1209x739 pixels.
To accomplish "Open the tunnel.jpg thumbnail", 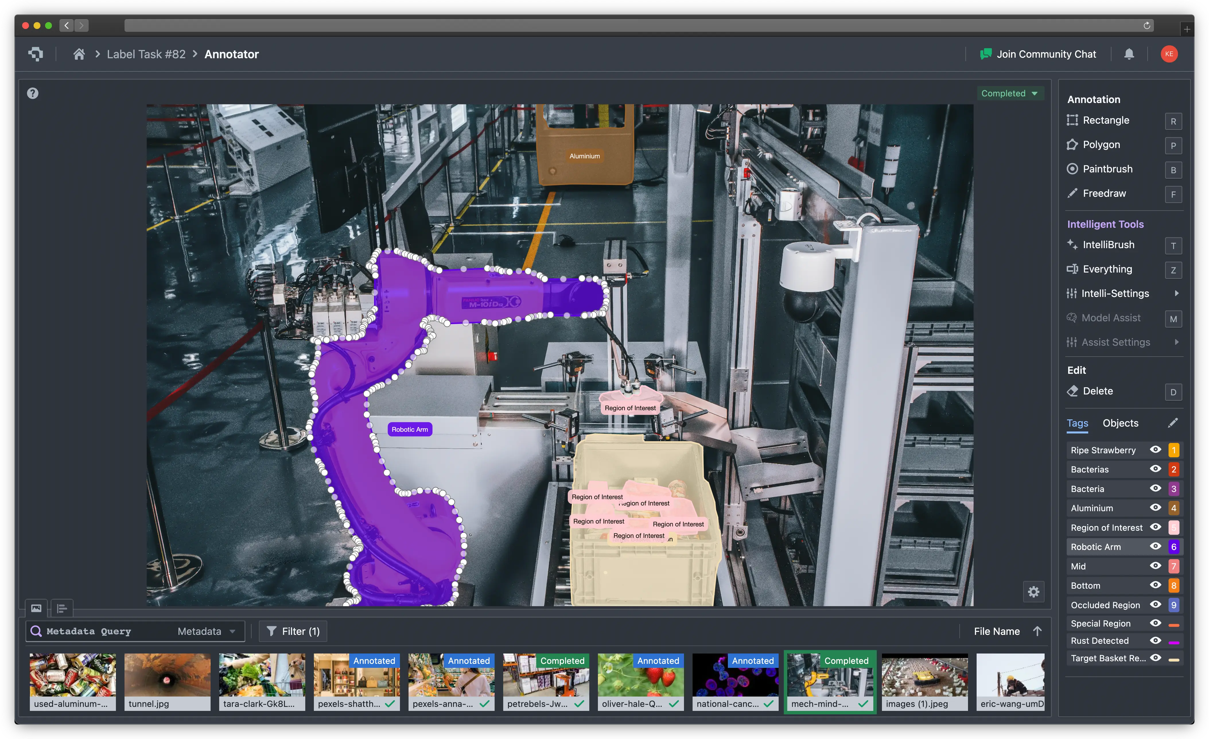I will pyautogui.click(x=167, y=681).
